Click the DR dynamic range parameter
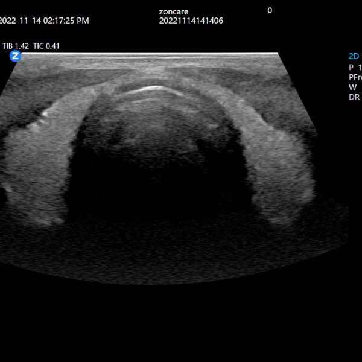Viewport: 362px width, 362px height. [354, 97]
